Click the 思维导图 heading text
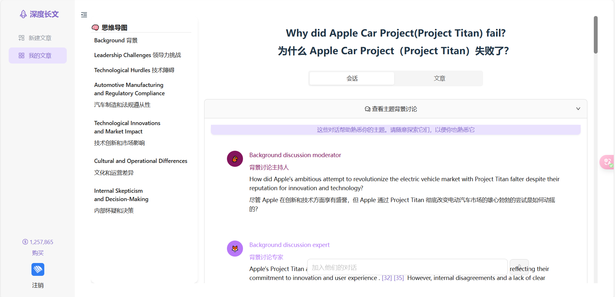 coord(115,28)
